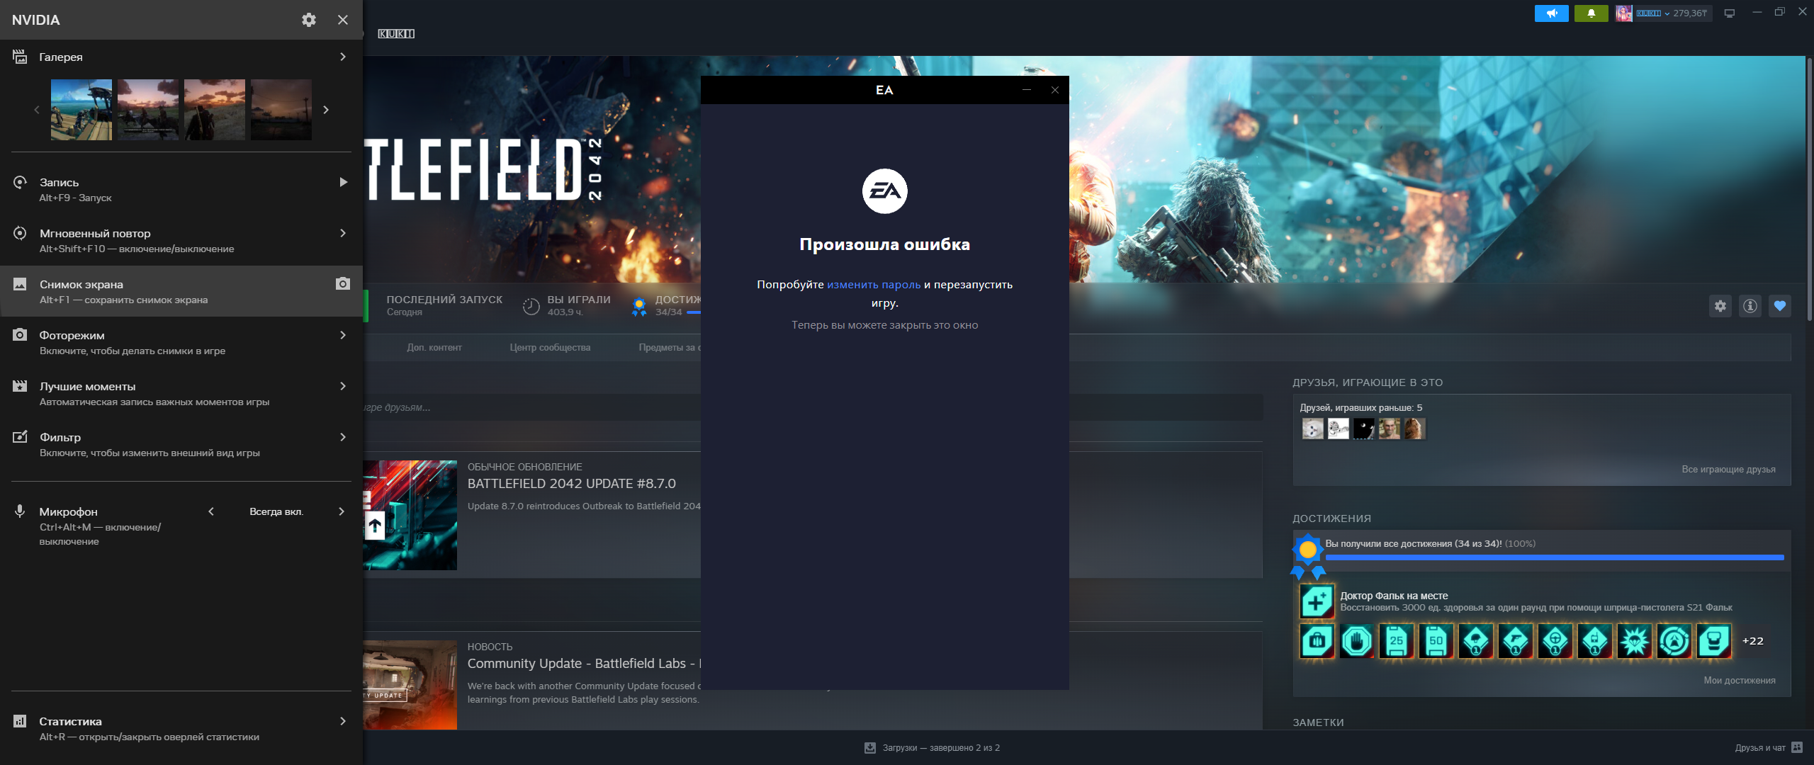Open third gallery sunset thumbnail
Viewport: 1814px width, 765px height.
pyautogui.click(x=215, y=110)
